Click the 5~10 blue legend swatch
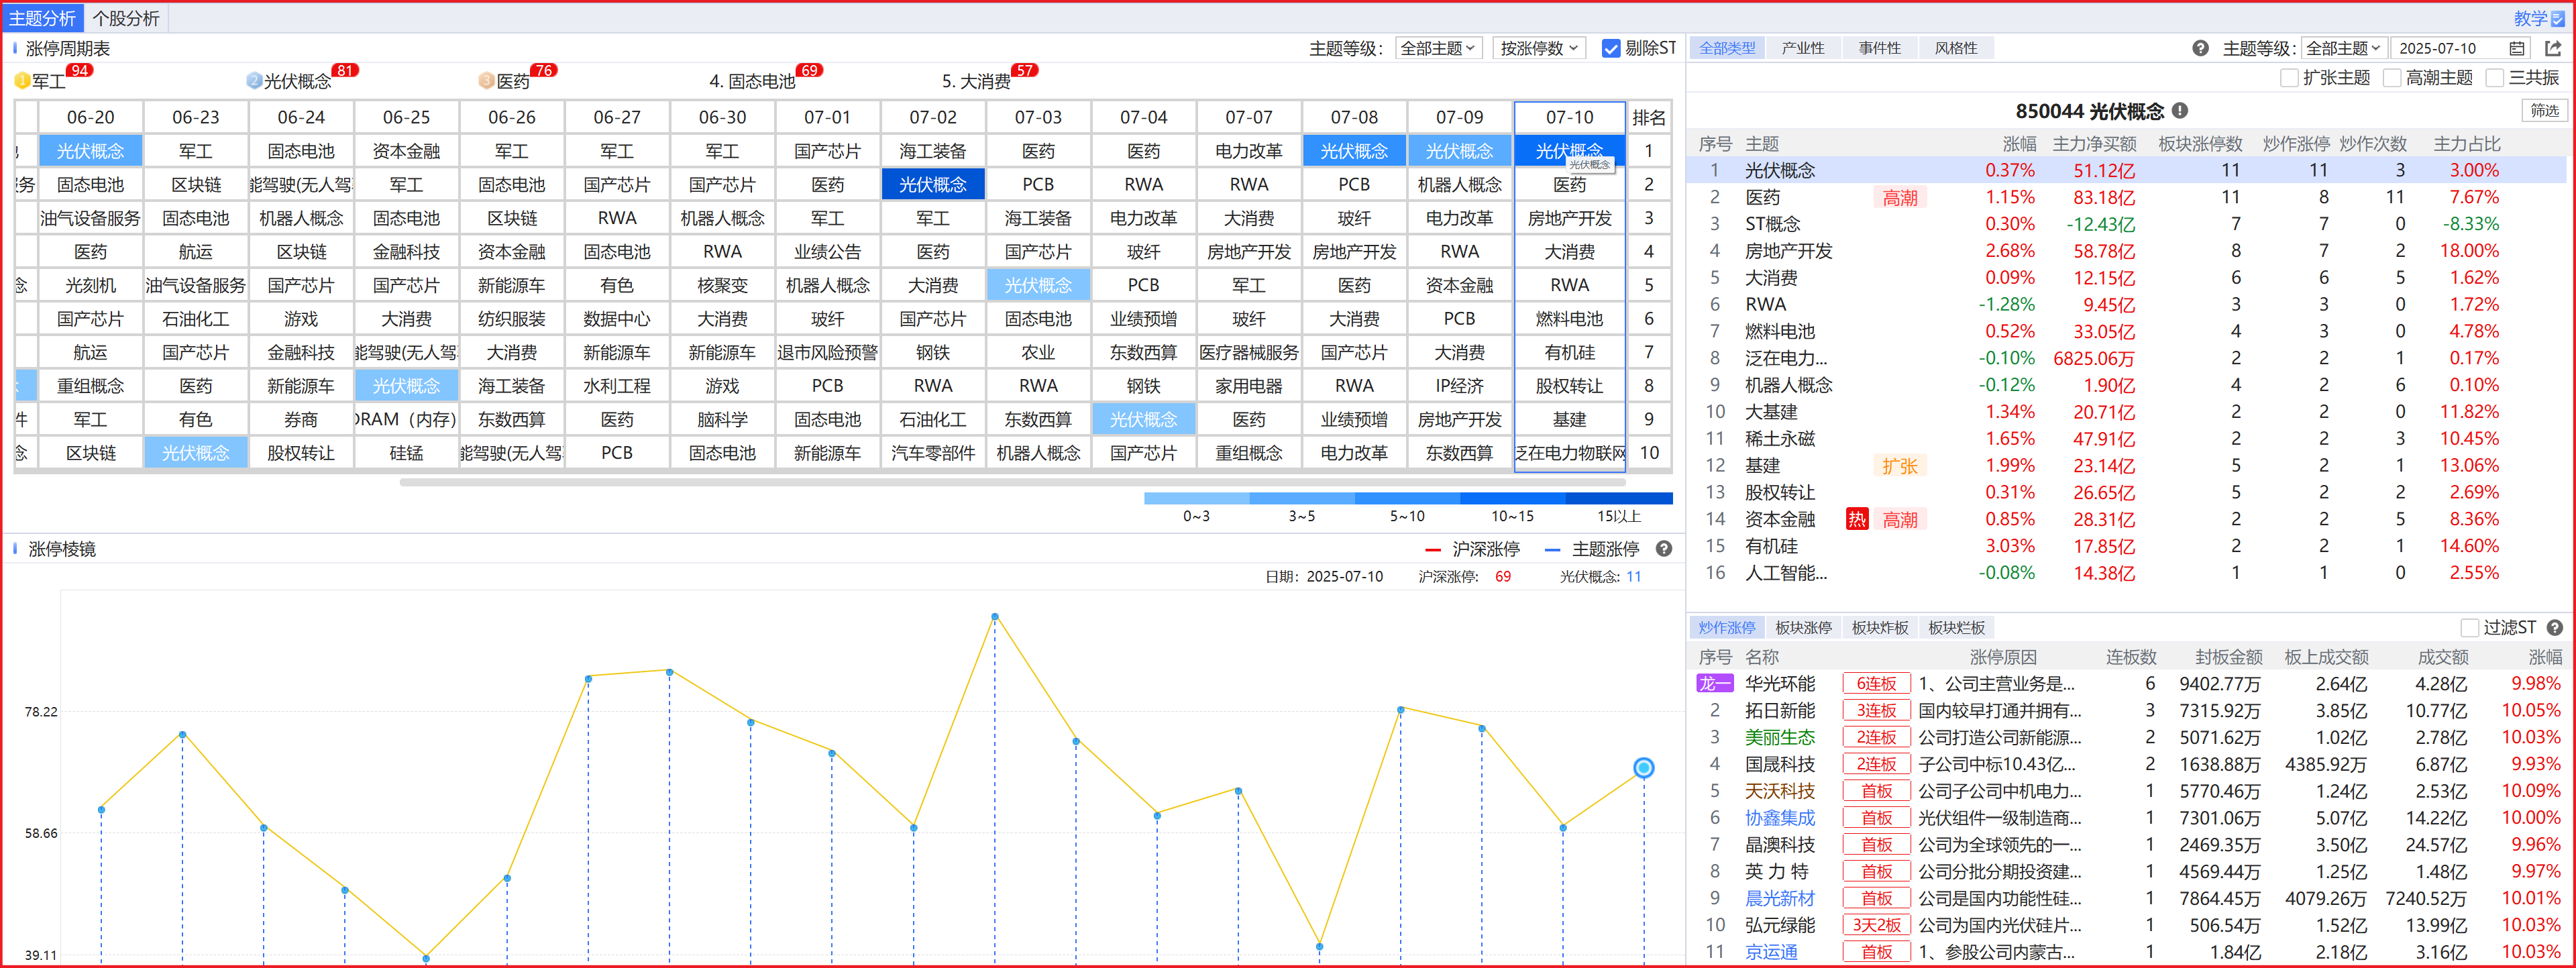The width and height of the screenshot is (2576, 968). (1407, 498)
